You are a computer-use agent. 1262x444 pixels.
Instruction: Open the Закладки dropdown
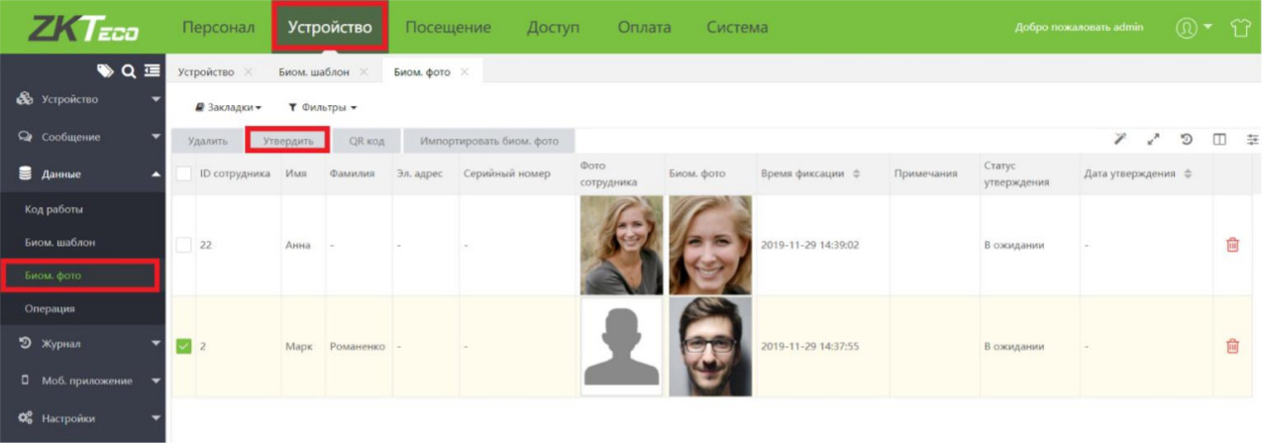coord(228,107)
